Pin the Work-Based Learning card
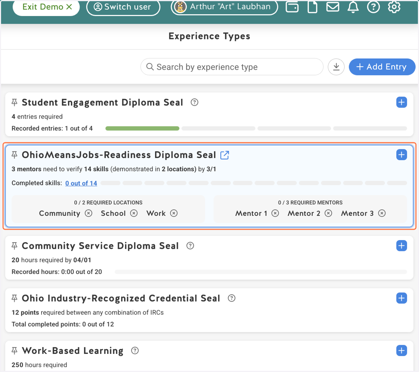 coord(14,350)
